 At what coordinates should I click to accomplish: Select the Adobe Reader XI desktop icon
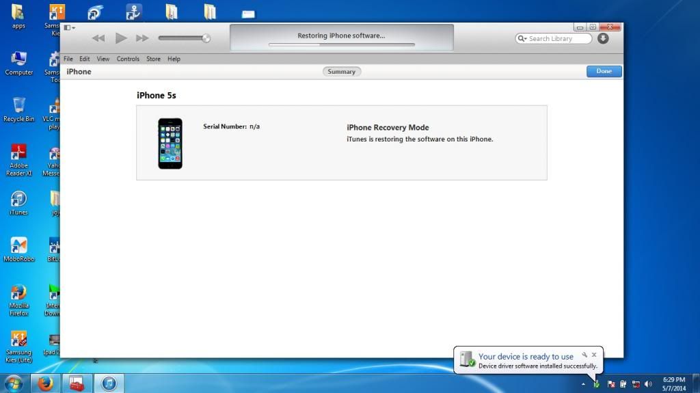[18, 160]
